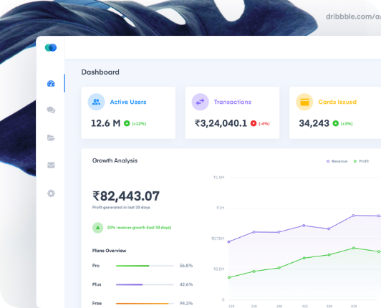381x308 pixels.
Task: Click the 42.6% Plus percentage
Action: (x=186, y=284)
